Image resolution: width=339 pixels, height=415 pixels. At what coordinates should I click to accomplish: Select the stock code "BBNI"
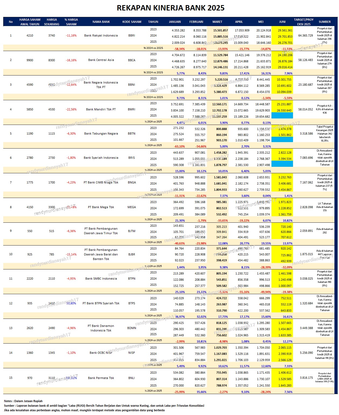point(132,85)
